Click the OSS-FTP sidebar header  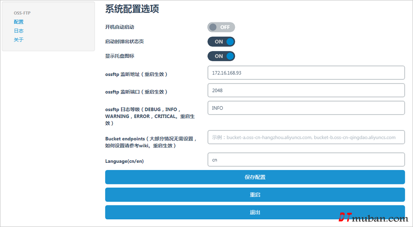[x=22, y=13]
